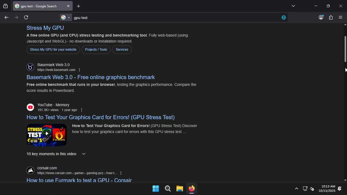The image size is (347, 195).
Task: Open the Firefox account icon
Action: click(321, 17)
